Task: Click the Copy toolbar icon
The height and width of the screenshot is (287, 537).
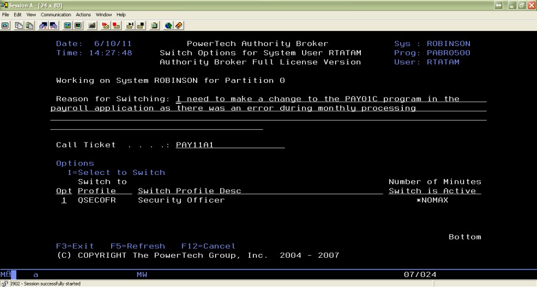Action: coord(19,26)
